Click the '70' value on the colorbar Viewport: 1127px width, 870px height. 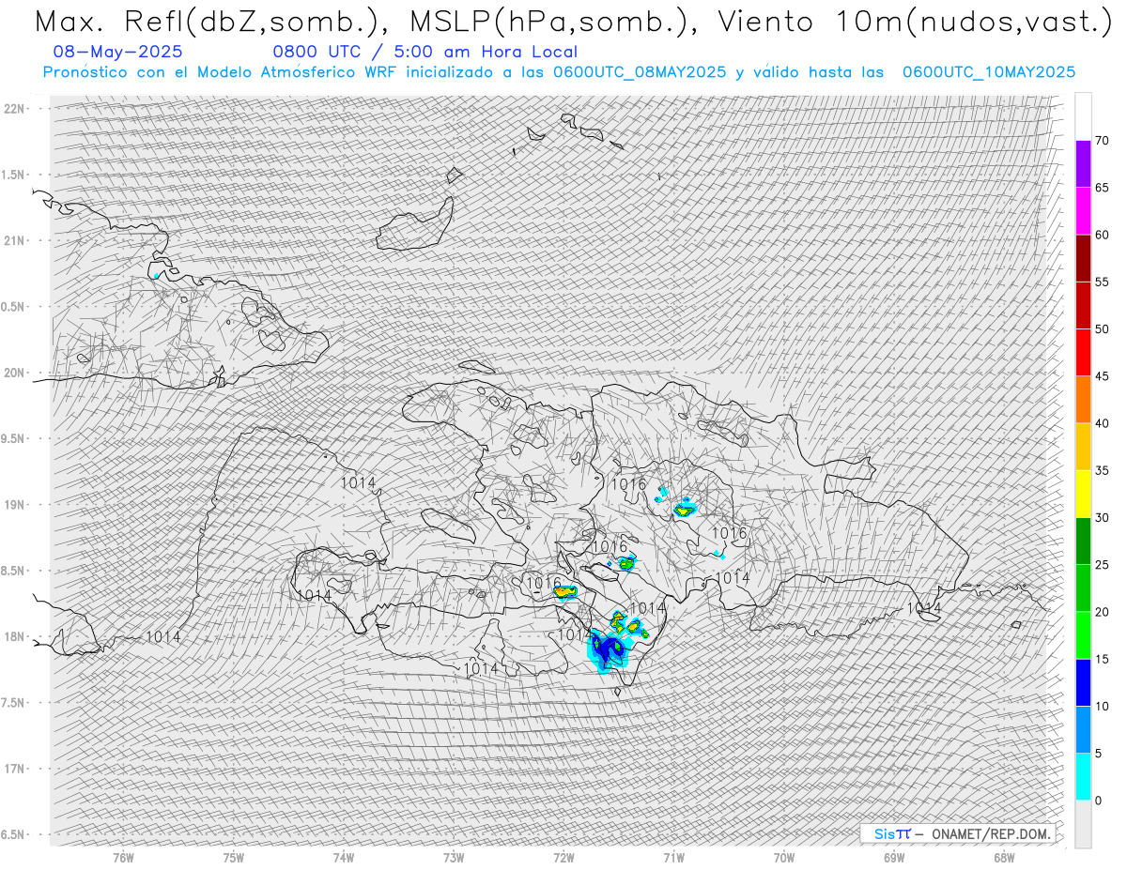(x=1102, y=141)
